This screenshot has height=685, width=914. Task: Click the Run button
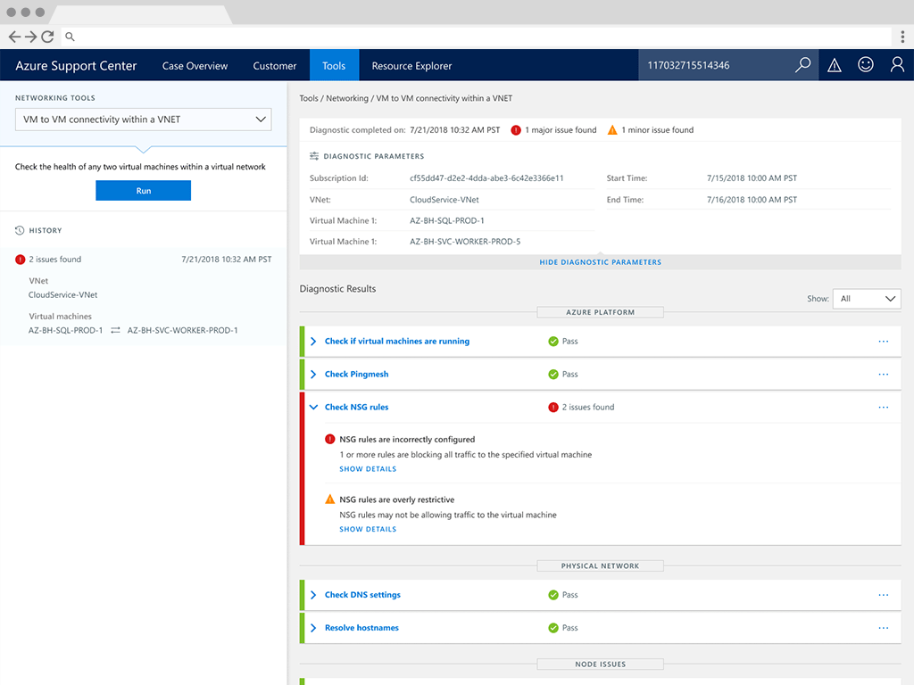point(144,191)
